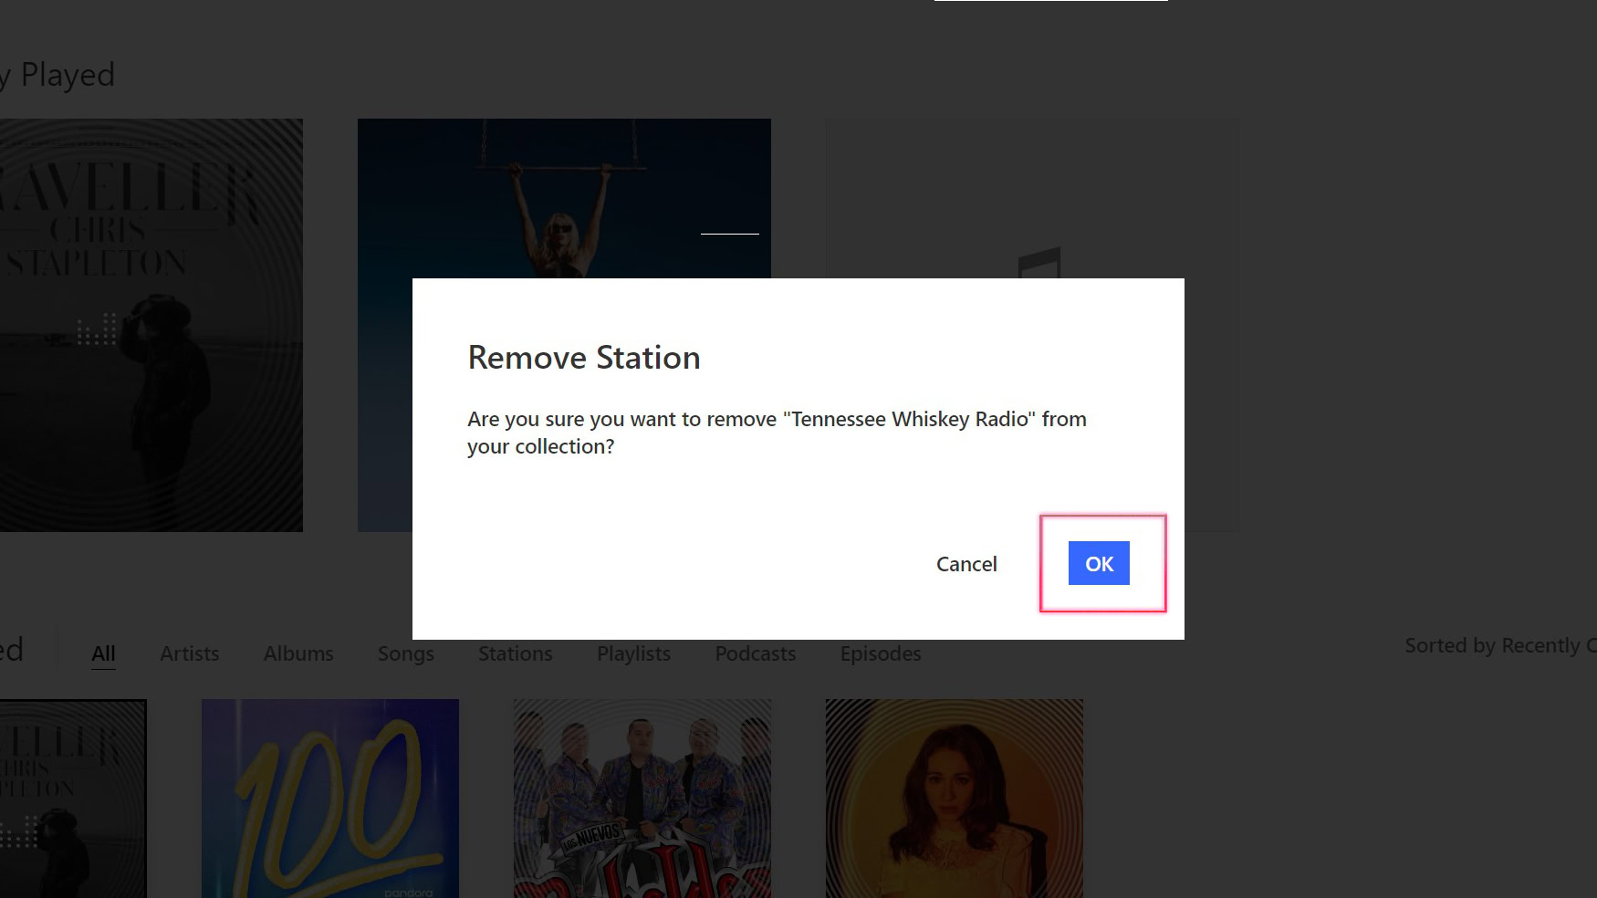Show the Podcasts tab

[756, 653]
